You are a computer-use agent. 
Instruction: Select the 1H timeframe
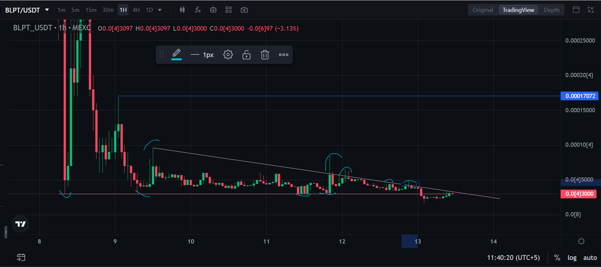pos(123,10)
